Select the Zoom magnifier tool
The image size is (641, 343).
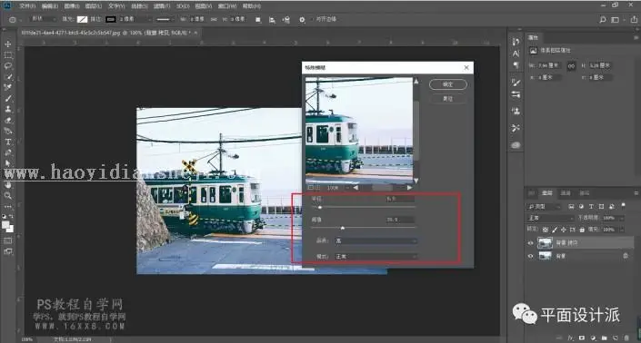[8, 196]
